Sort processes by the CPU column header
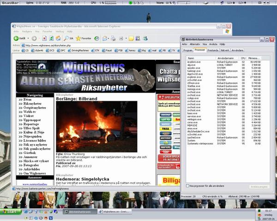The width and height of the screenshot is (277, 221). (x=243, y=58)
